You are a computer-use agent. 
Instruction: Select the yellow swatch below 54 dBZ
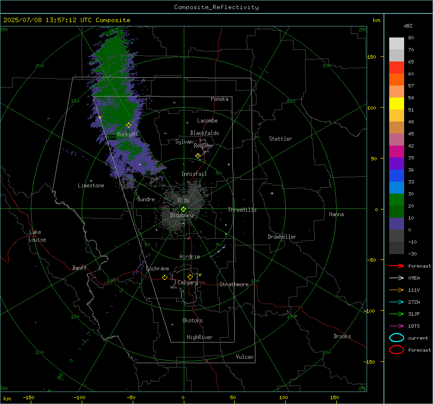pyautogui.click(x=396, y=104)
